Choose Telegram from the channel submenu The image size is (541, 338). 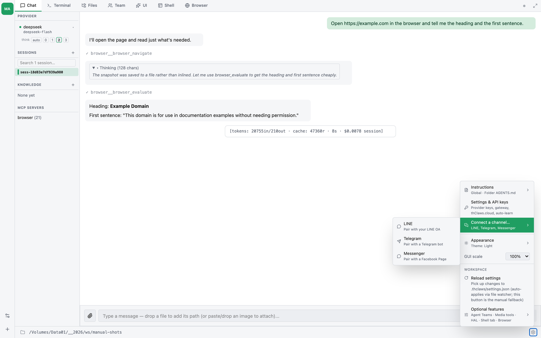426,241
